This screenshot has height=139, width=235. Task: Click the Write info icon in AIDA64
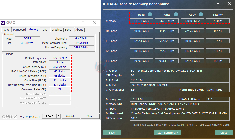pyautogui.click(x=176, y=14)
